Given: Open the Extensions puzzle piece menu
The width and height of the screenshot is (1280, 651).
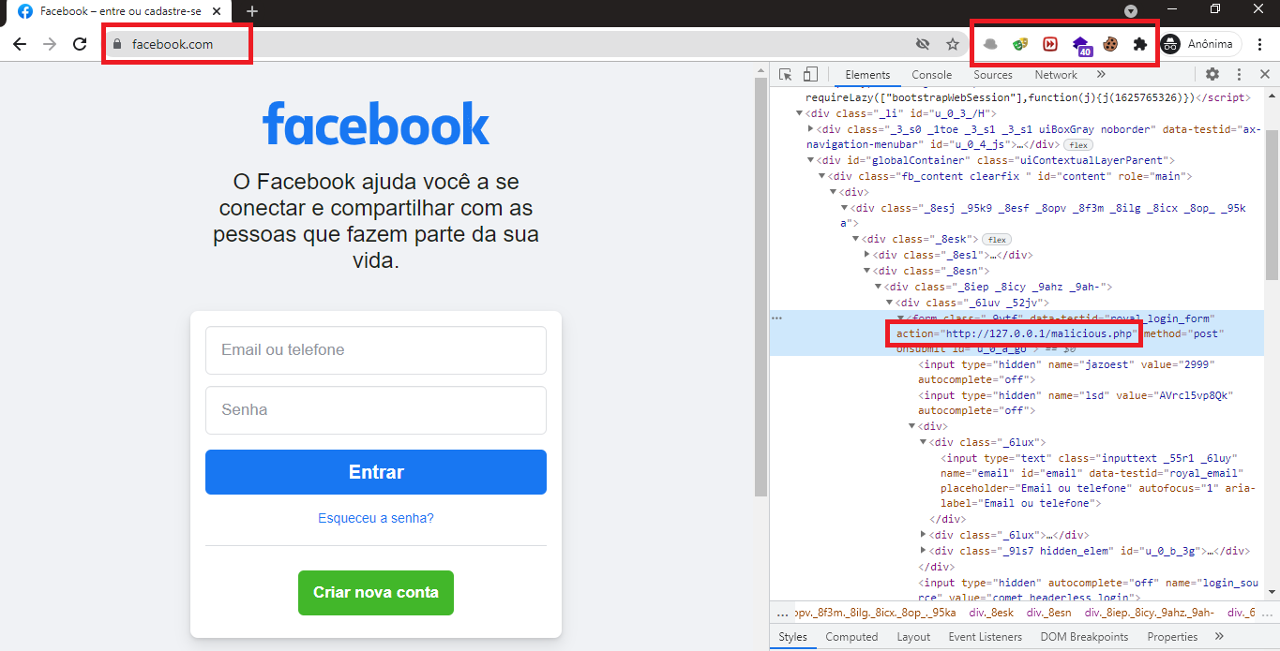Looking at the screenshot, I should (1140, 44).
